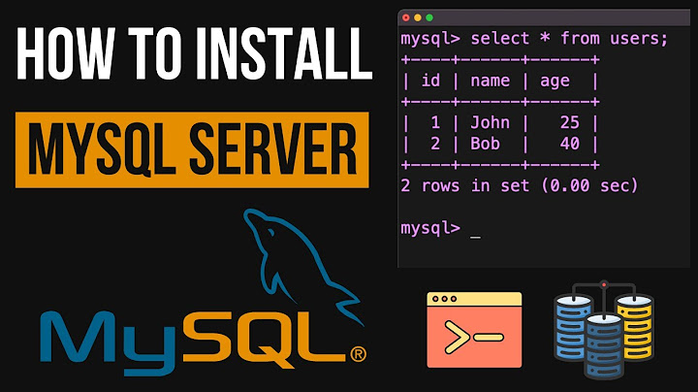Click the "John" table cell
This screenshot has width=698, height=392.
tap(490, 122)
